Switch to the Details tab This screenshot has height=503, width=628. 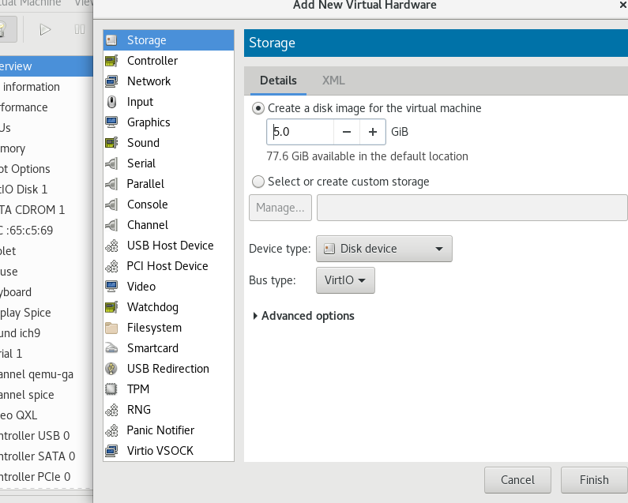[278, 81]
